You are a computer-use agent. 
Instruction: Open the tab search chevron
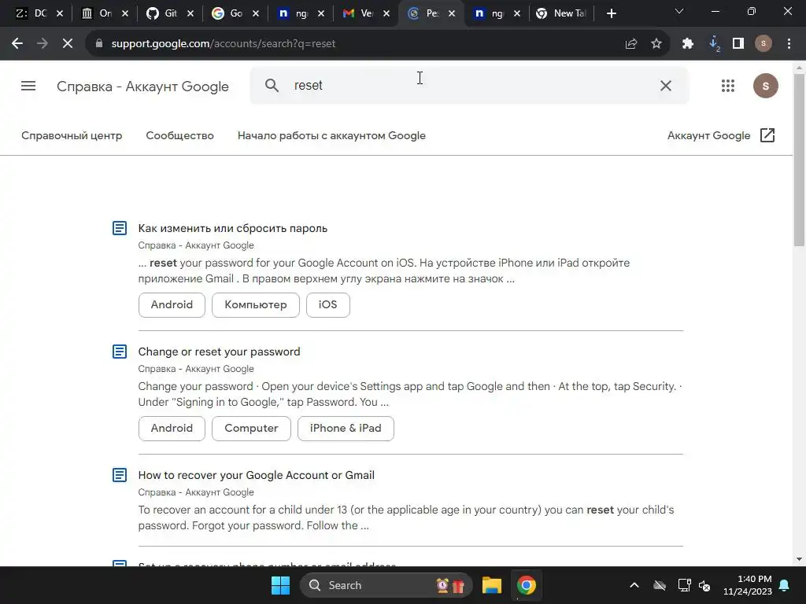(679, 11)
